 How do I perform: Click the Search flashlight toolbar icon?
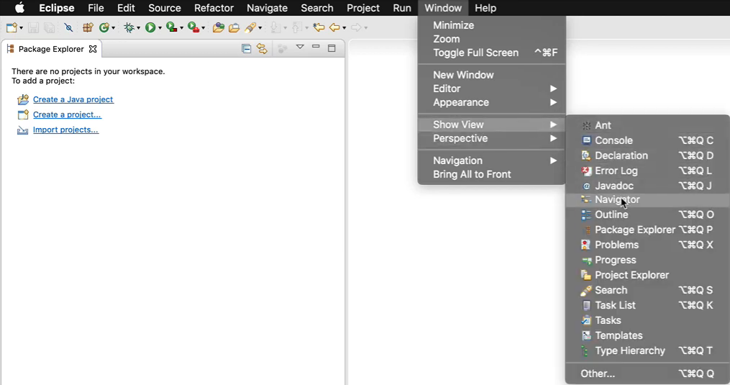(x=250, y=27)
